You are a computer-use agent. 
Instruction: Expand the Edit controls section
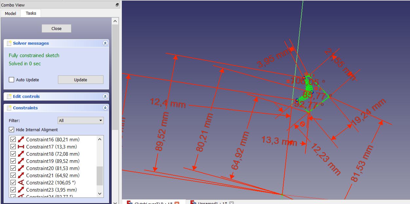click(x=105, y=96)
